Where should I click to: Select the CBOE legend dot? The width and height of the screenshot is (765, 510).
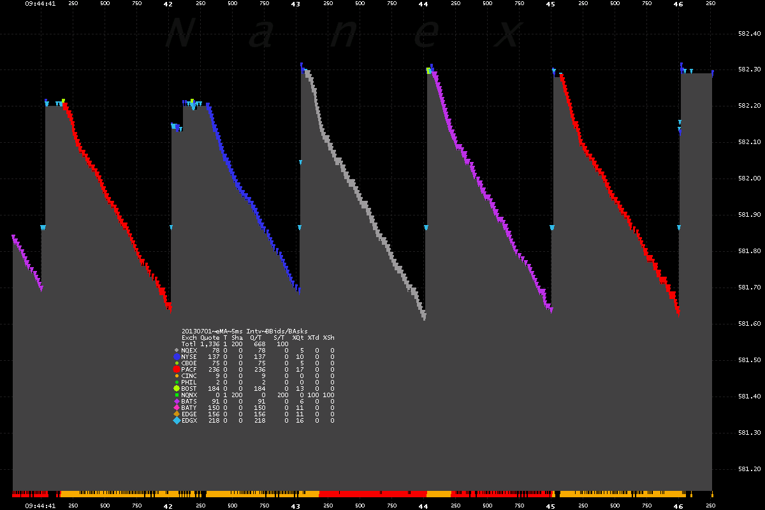pyautogui.click(x=177, y=363)
